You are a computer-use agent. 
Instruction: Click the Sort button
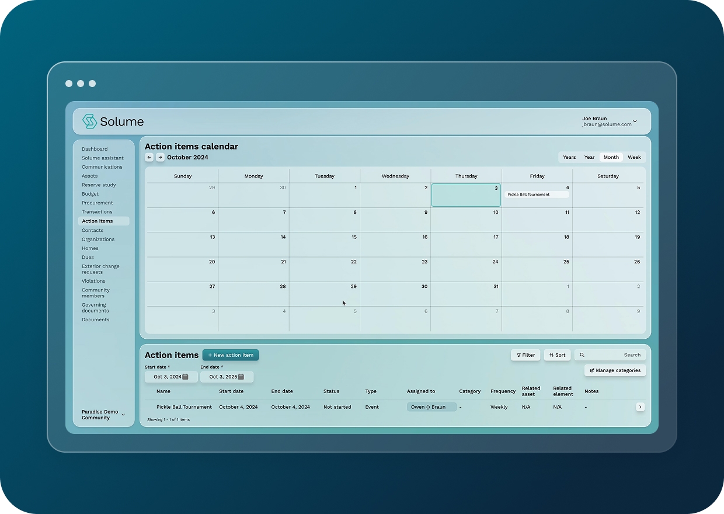557,355
